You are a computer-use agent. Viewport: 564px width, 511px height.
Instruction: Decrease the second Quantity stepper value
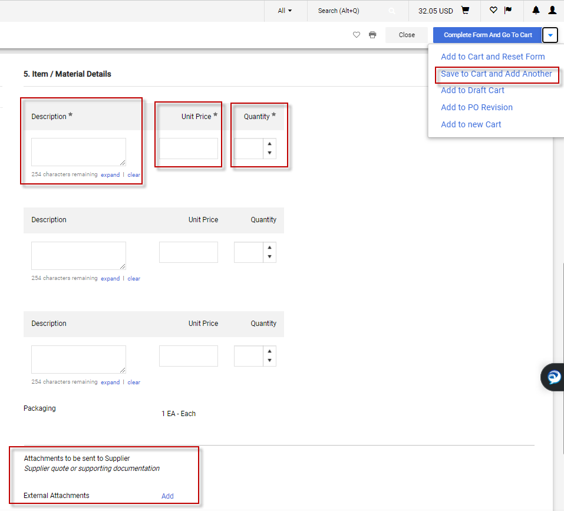point(269,257)
